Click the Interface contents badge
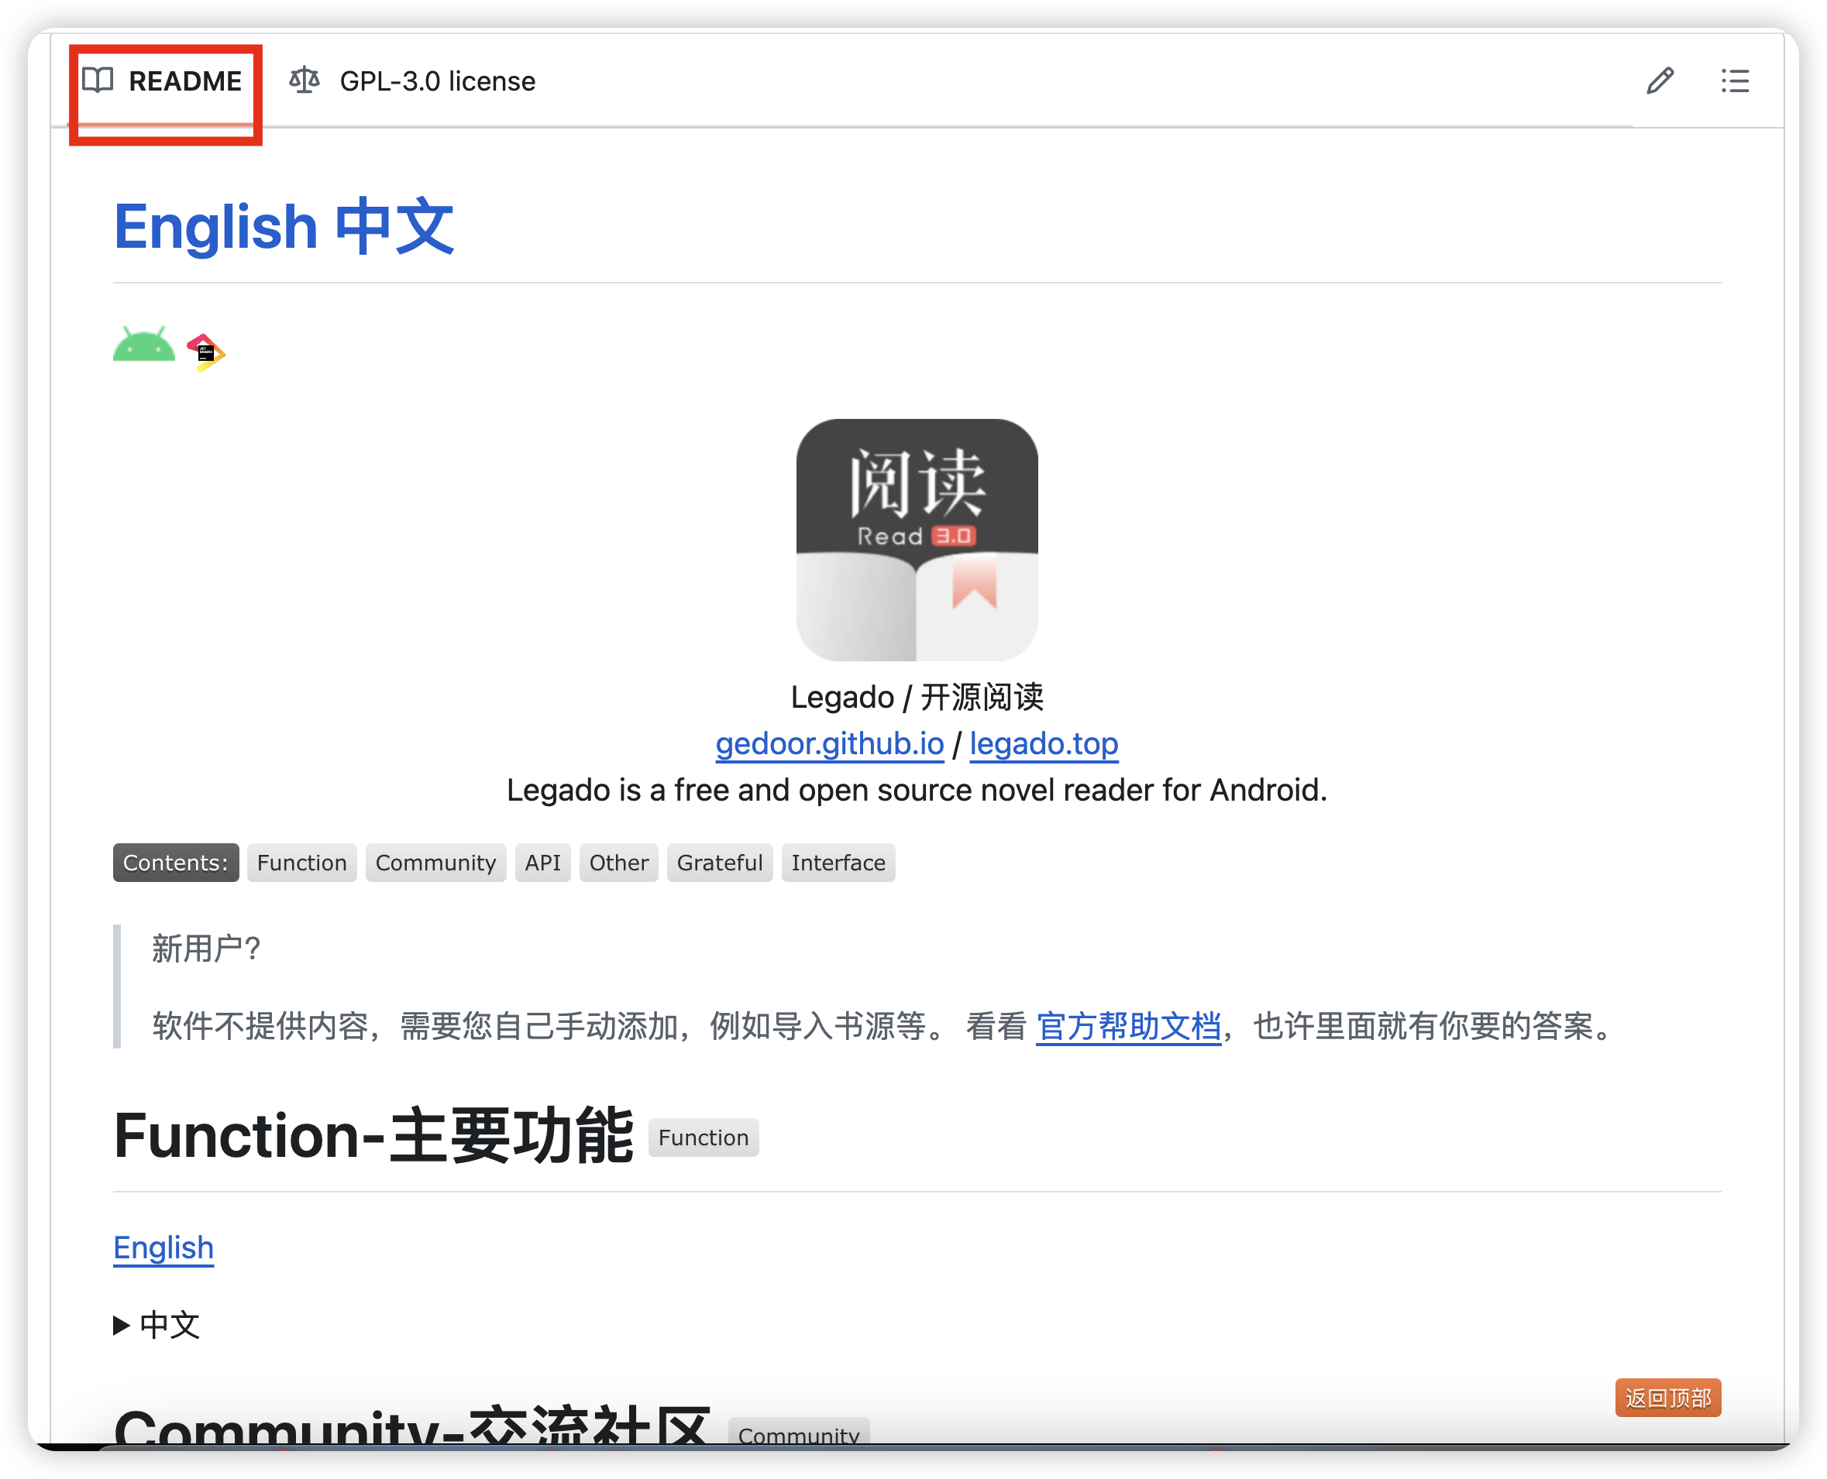 [838, 862]
